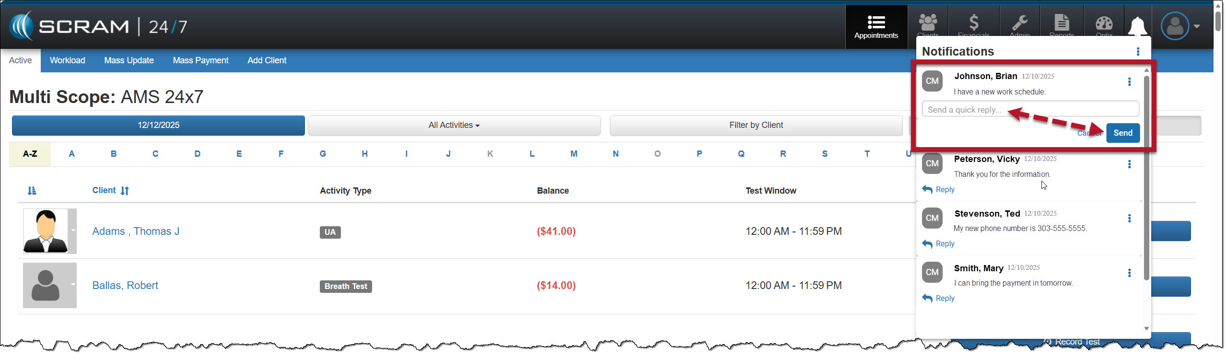Go to the Mass Payment tab

point(200,60)
